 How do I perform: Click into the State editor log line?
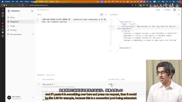74,21
